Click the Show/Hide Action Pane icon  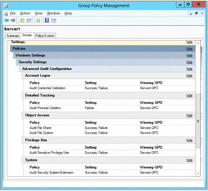(54, 21)
